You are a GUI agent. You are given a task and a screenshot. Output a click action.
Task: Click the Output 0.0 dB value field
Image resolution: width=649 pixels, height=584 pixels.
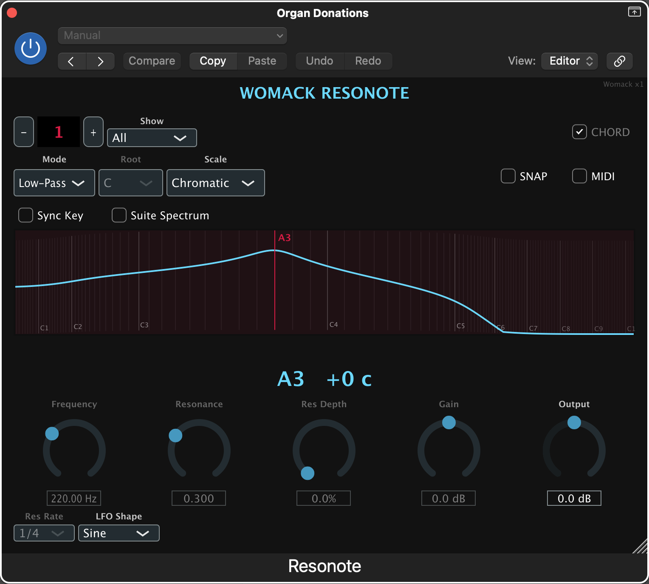pyautogui.click(x=574, y=498)
